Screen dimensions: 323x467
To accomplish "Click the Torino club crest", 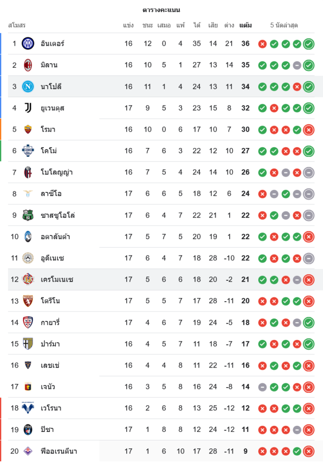I will tap(28, 301).
